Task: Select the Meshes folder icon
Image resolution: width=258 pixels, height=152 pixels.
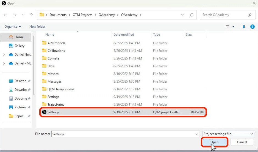Action: (x=44, y=74)
